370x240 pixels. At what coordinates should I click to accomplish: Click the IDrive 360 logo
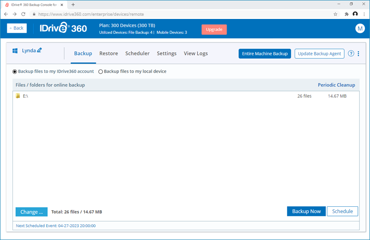(63, 28)
